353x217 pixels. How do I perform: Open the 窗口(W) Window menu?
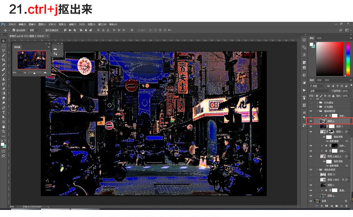click(x=102, y=24)
